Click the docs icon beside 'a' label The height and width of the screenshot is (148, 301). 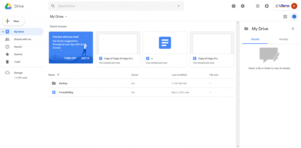point(148,58)
